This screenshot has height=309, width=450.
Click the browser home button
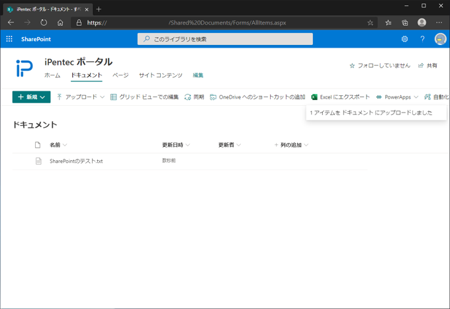[60, 22]
